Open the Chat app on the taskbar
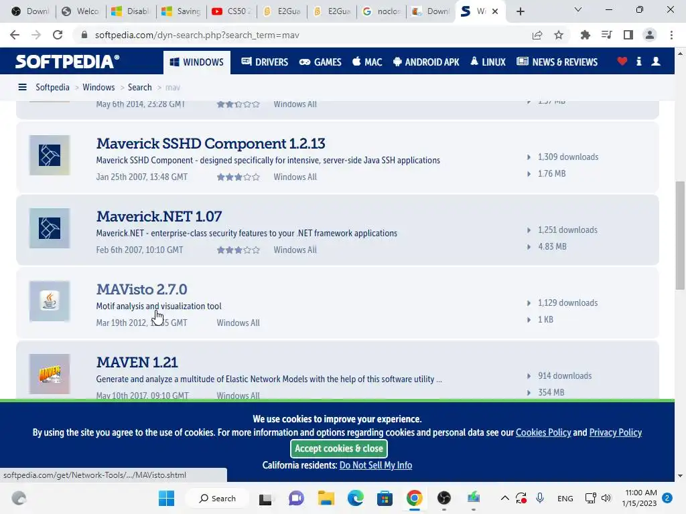Image resolution: width=686 pixels, height=514 pixels. (x=296, y=498)
